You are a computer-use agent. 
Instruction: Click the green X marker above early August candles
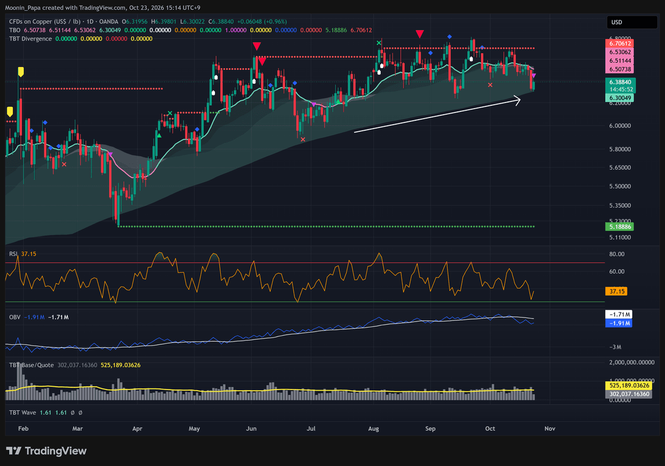tap(379, 43)
